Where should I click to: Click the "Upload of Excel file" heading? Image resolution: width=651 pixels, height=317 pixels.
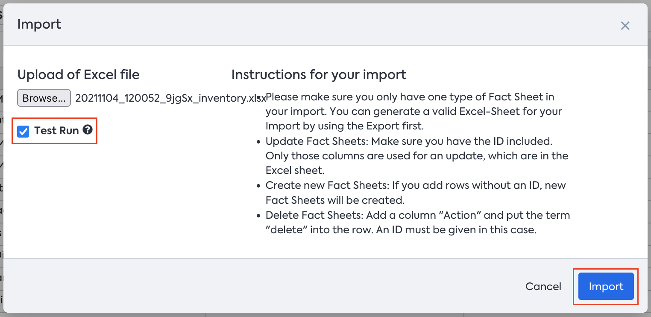(x=79, y=75)
